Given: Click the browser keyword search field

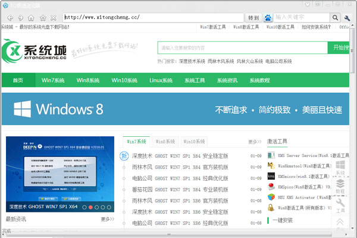Looking at the screenshot, I should click(x=302, y=17).
